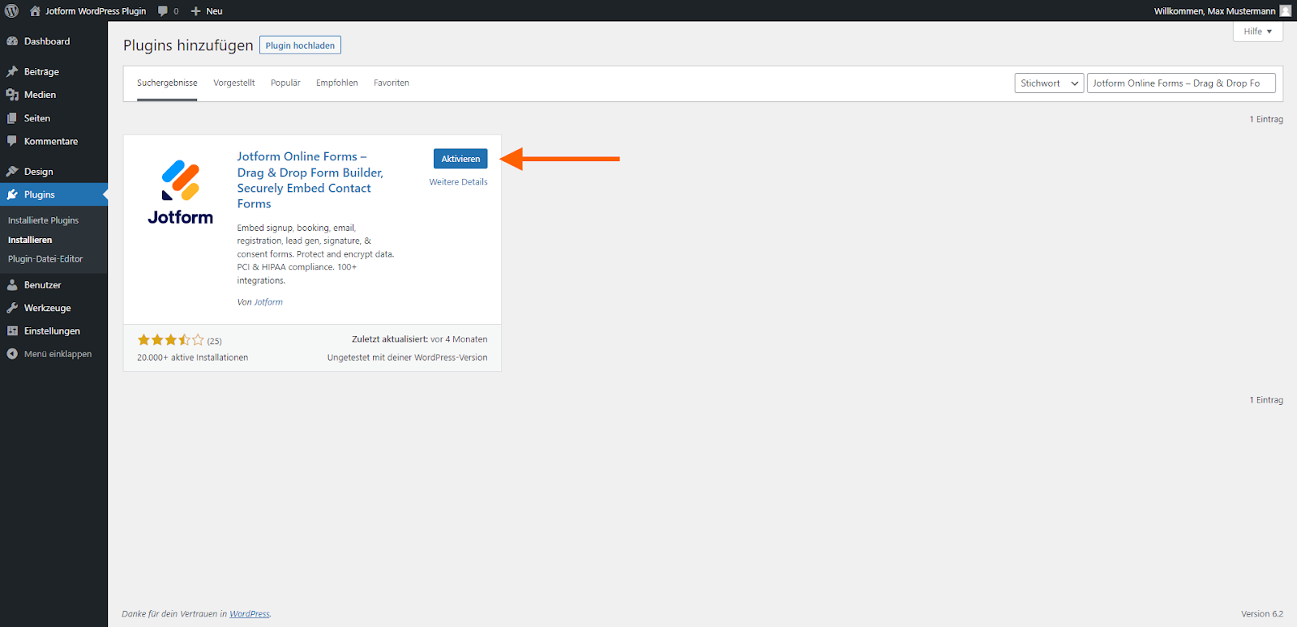Click the Menü einklappen collapse arrow icon

pyautogui.click(x=12, y=354)
